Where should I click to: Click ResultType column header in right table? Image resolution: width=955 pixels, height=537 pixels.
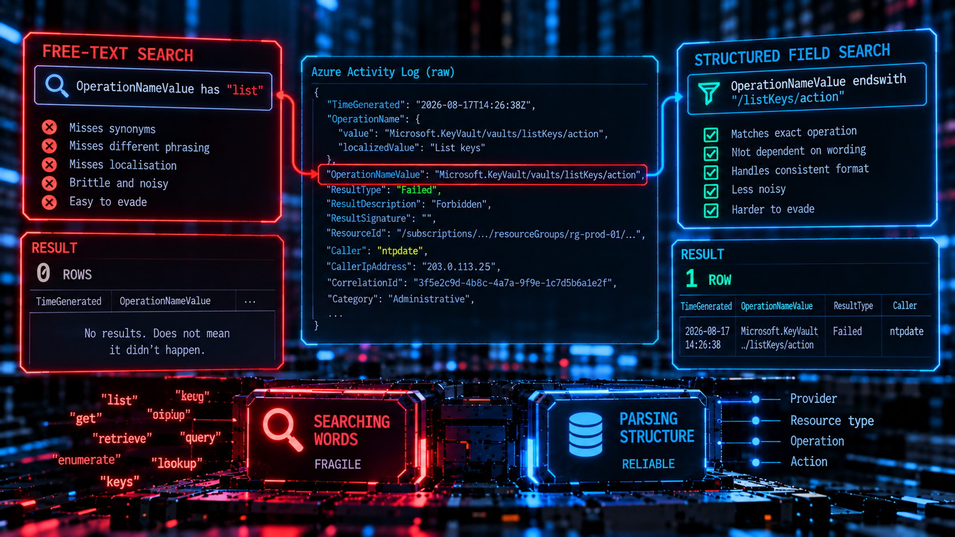point(853,306)
